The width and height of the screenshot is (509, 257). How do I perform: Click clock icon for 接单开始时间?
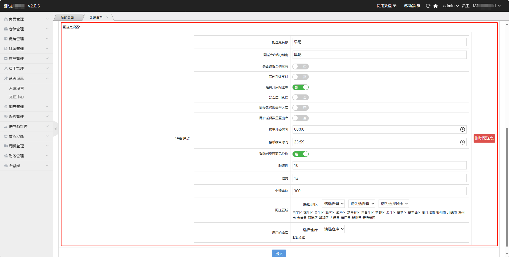pos(462,129)
